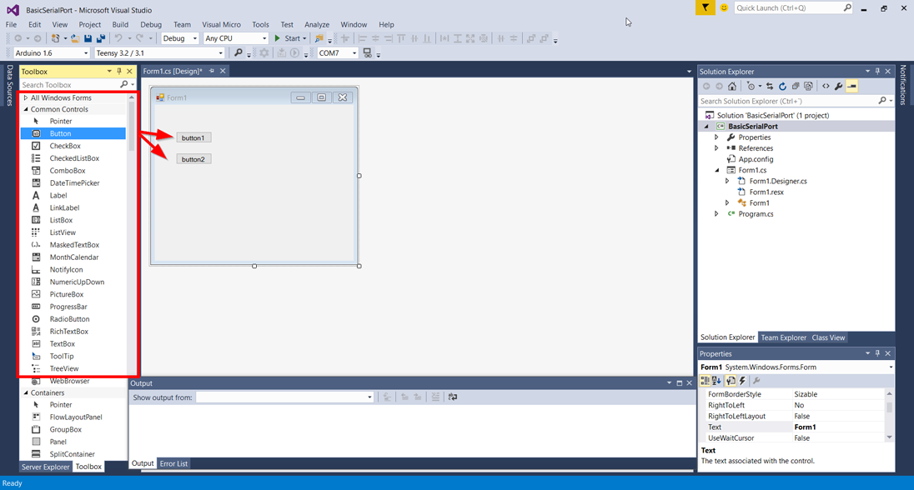Select button1 on the form designer
Screen dimensions: 914x490
pyautogui.click(x=193, y=138)
